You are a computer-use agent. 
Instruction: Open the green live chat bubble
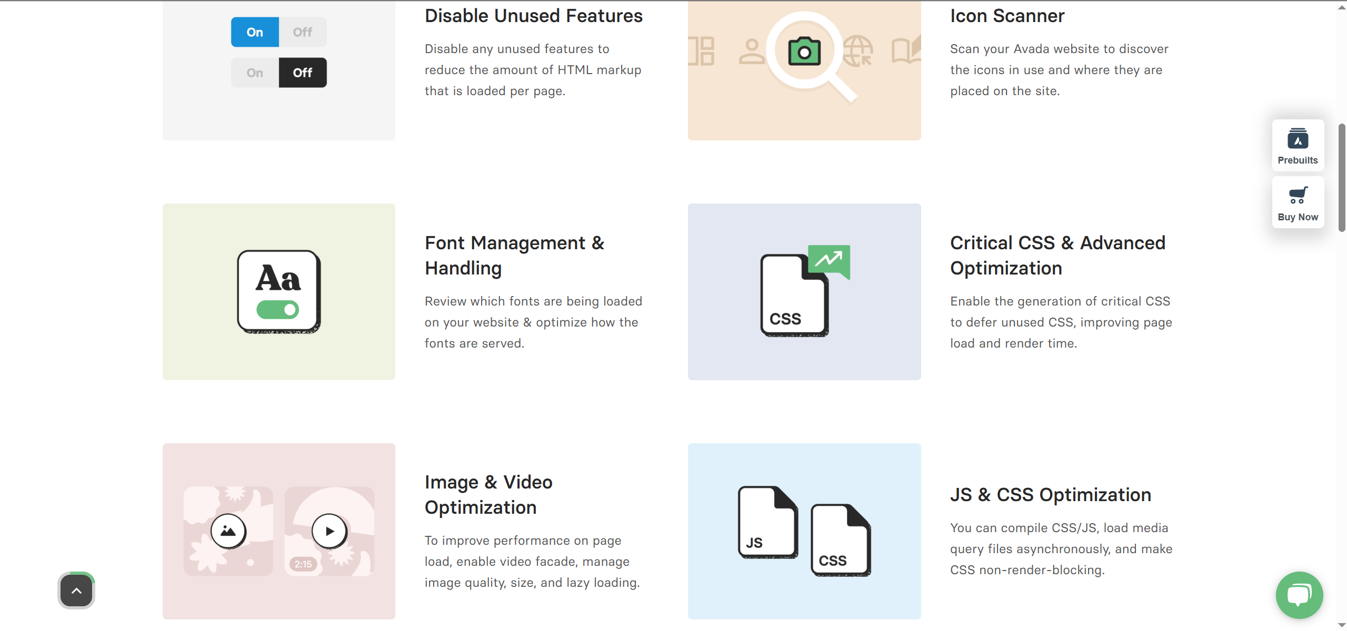point(1299,595)
